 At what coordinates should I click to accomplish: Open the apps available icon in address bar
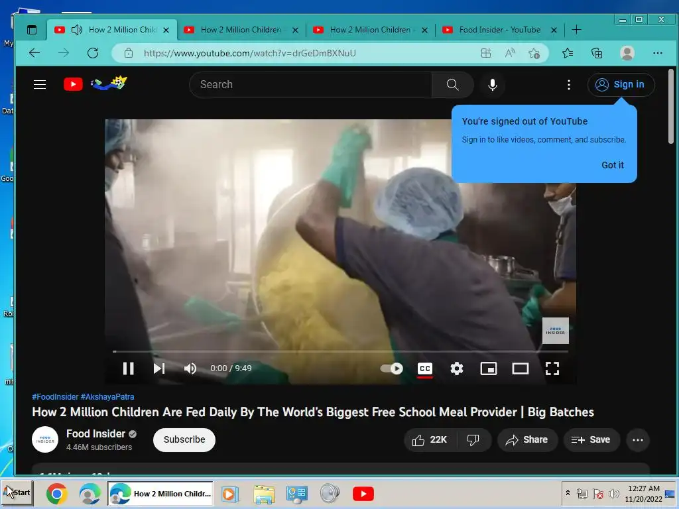click(486, 53)
